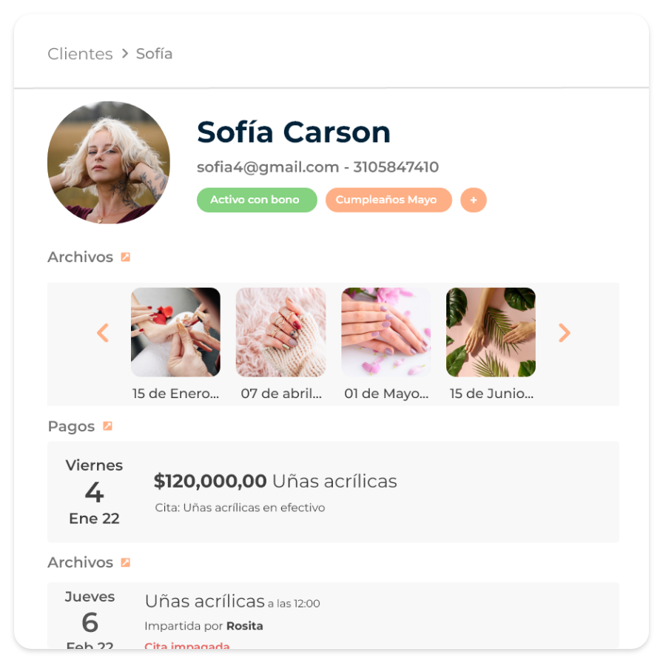Image resolution: width=663 pixels, height=663 pixels.
Task: Show previous photos with the left arrow
Action: click(103, 333)
